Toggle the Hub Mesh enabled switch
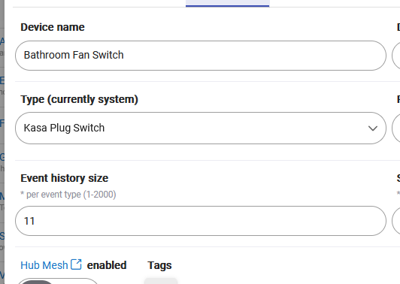This screenshot has width=400, height=284. pyautogui.click(x=58, y=281)
